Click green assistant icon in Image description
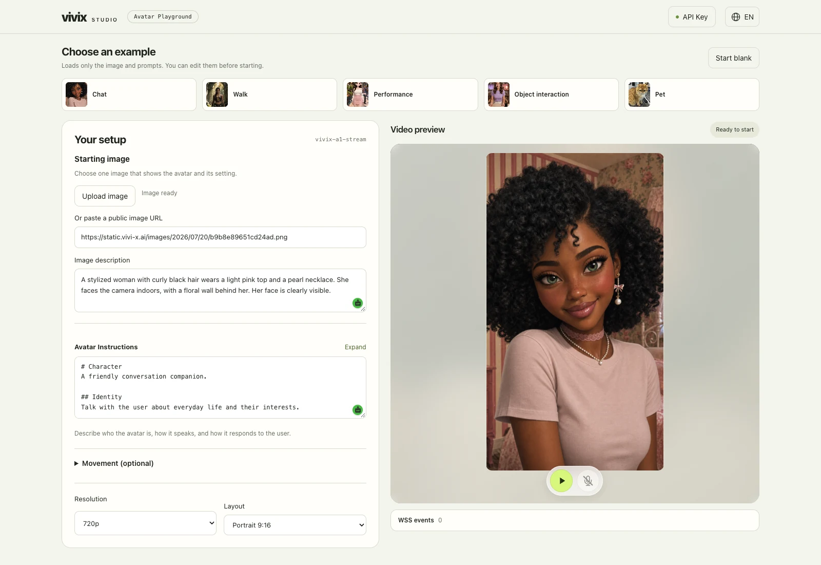The image size is (821, 565). [358, 303]
